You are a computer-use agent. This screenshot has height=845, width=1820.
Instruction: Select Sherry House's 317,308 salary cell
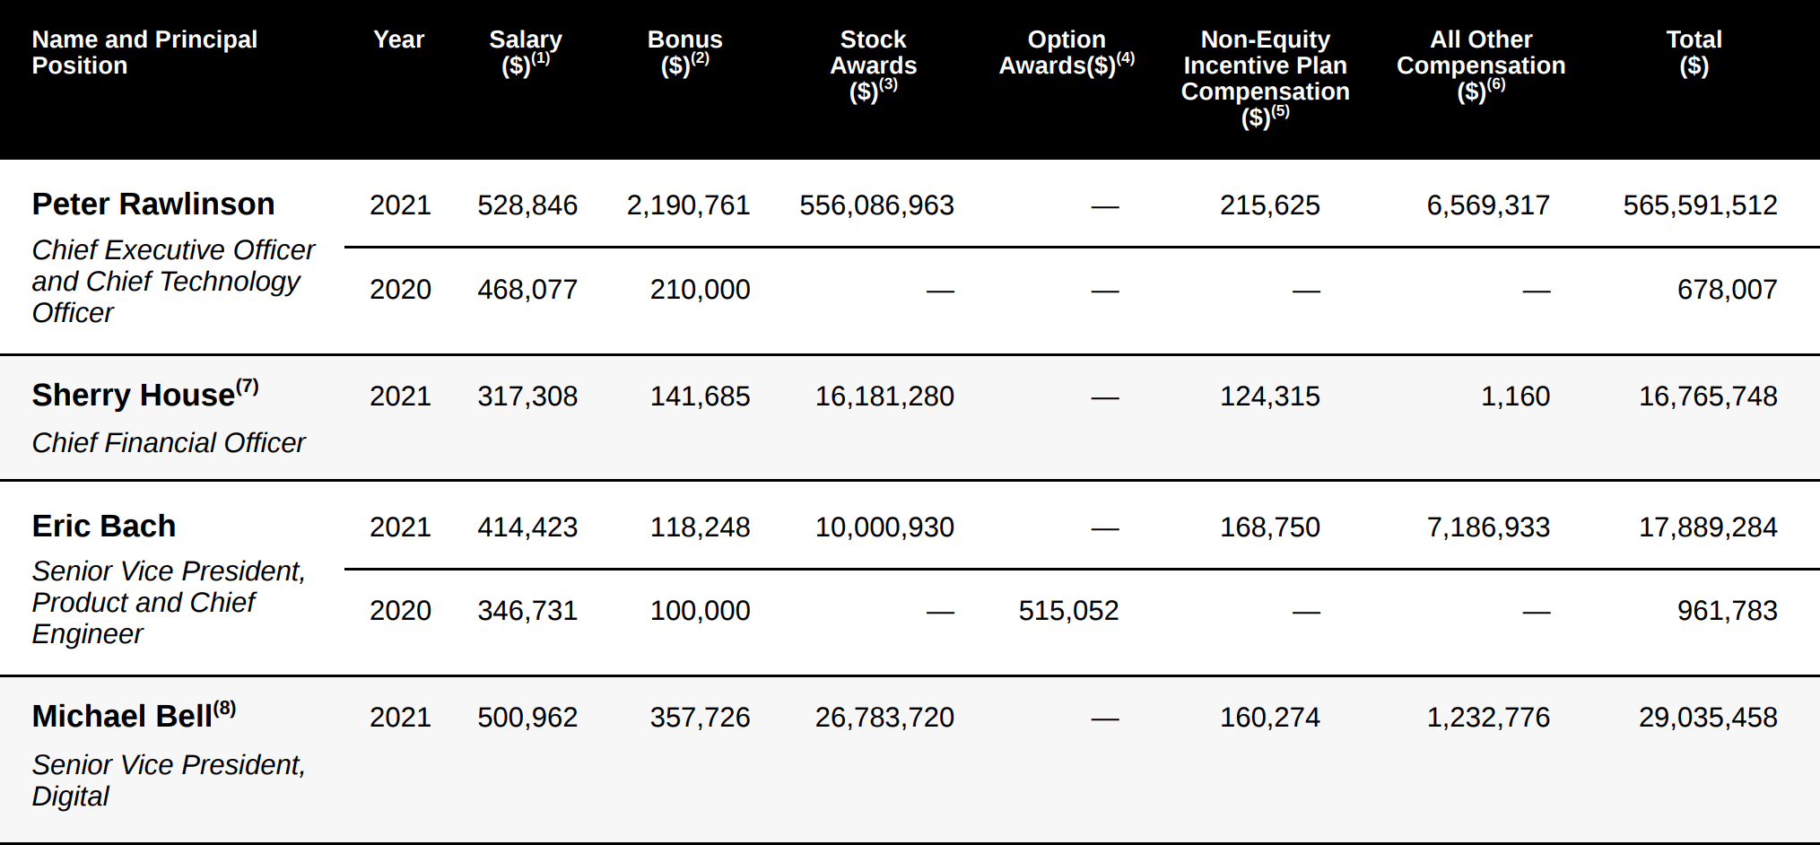click(x=527, y=396)
